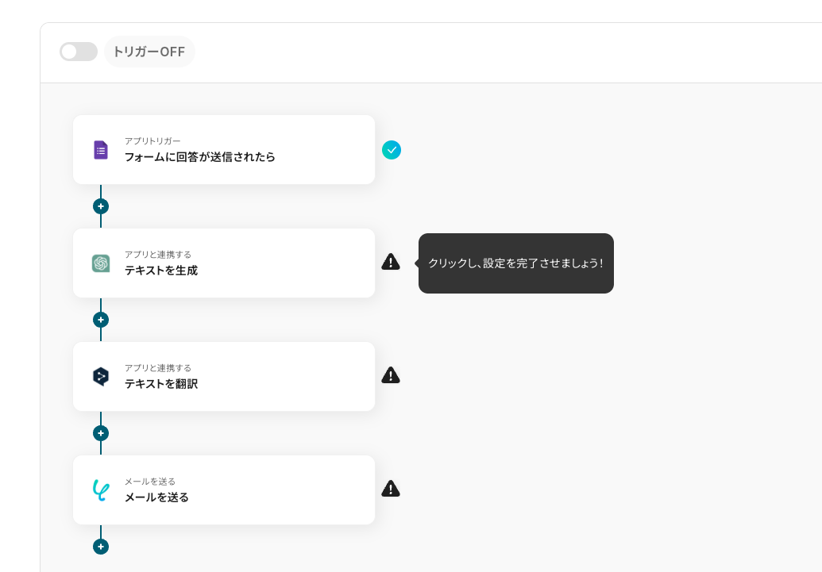The image size is (822, 572).
Task: Click the small メールを送る category label
Action: (x=150, y=482)
